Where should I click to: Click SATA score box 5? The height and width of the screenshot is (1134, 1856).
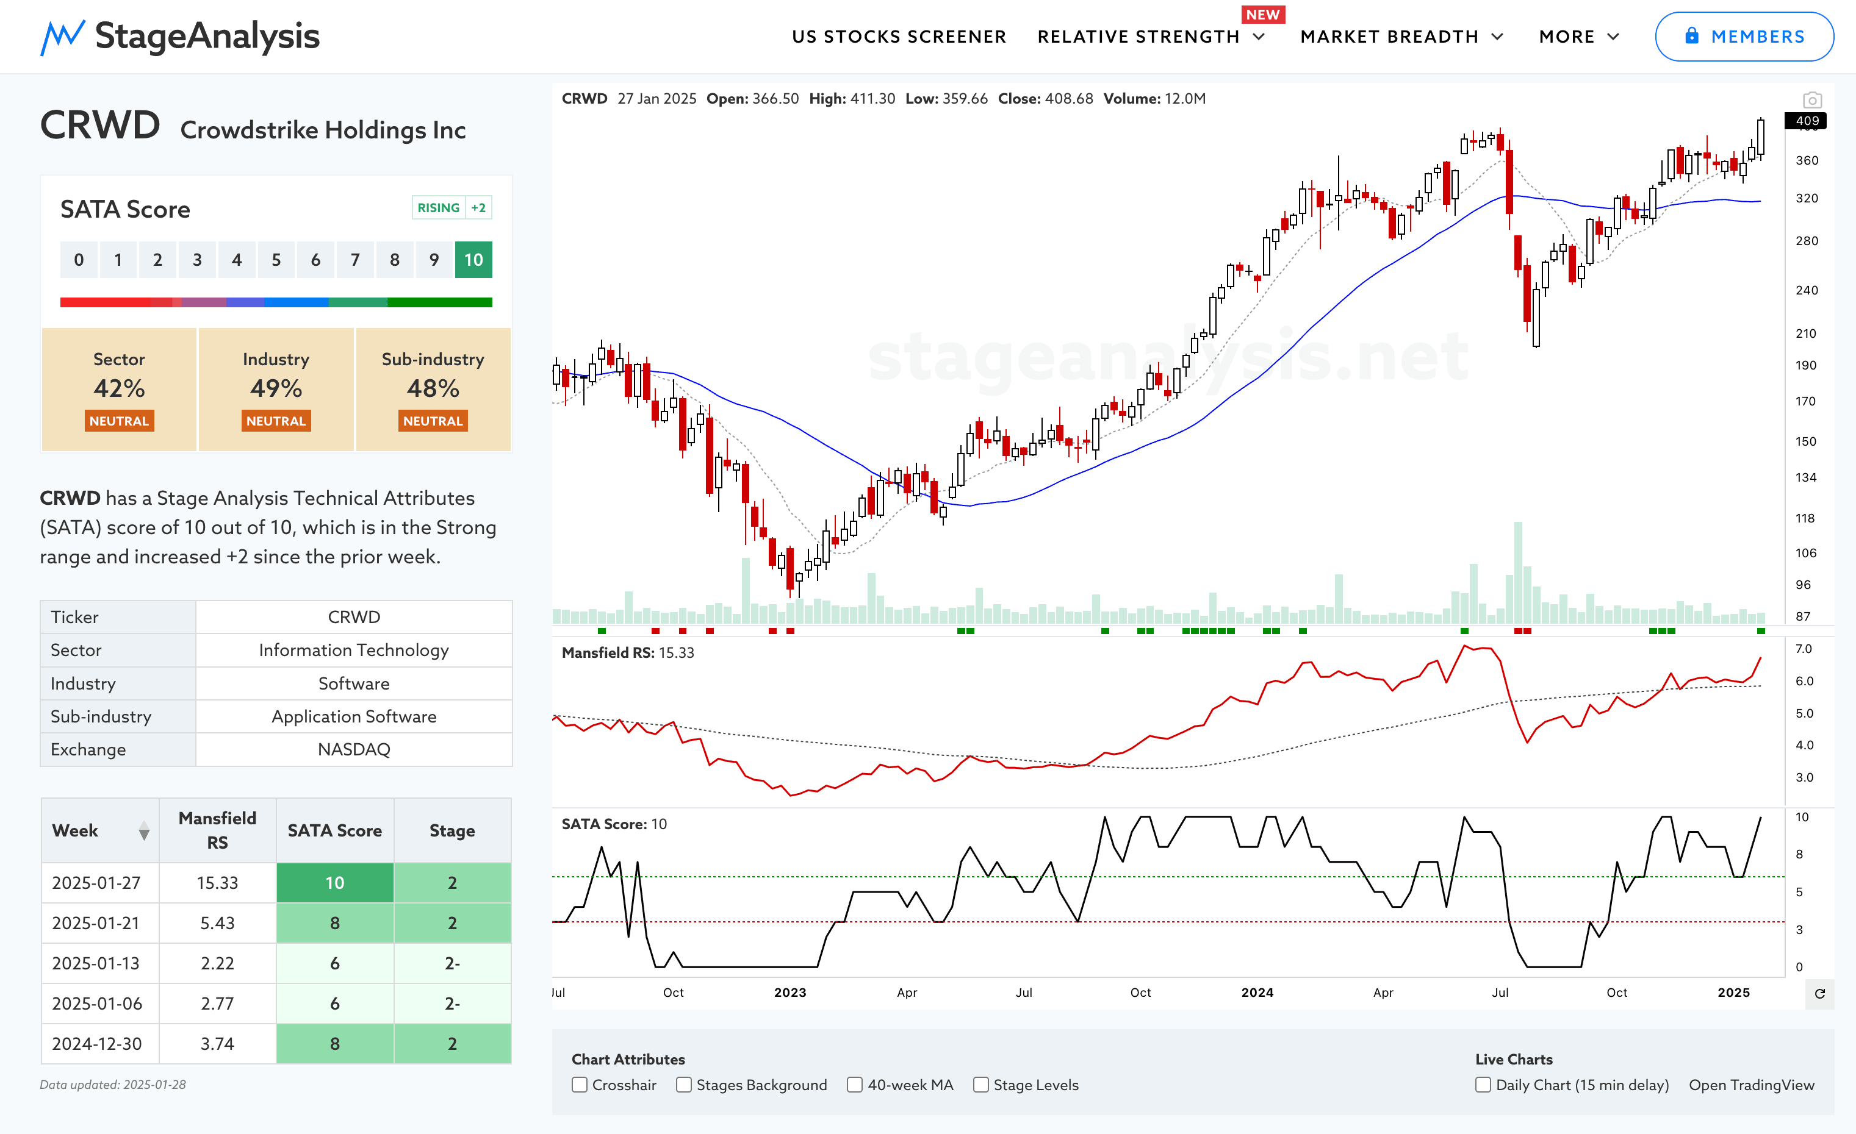click(x=276, y=260)
